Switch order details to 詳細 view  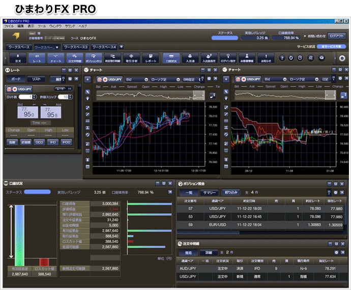point(209,252)
